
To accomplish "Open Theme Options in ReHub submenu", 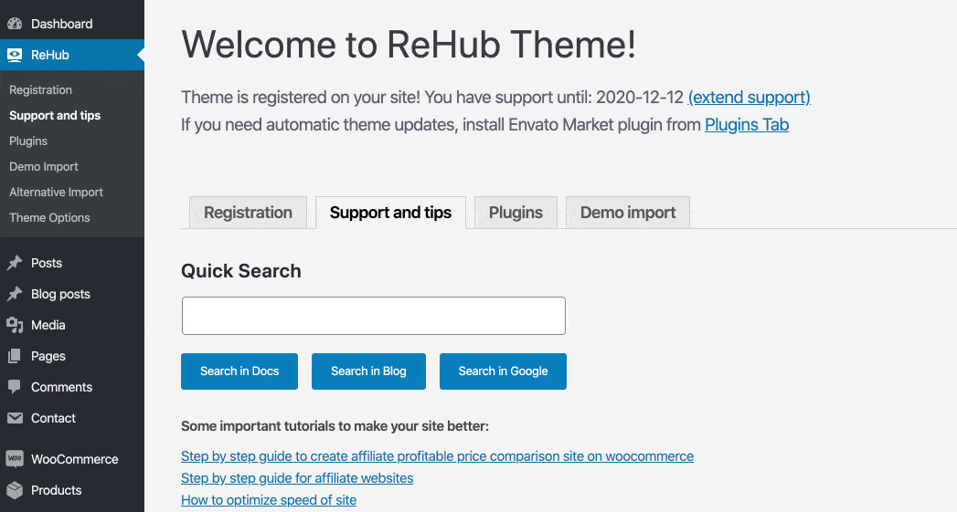I will point(49,217).
